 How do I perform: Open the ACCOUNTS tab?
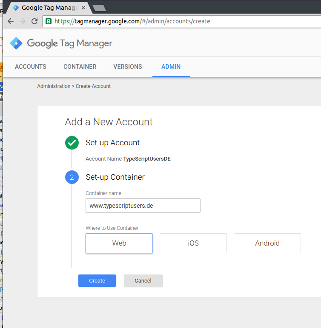point(31,67)
